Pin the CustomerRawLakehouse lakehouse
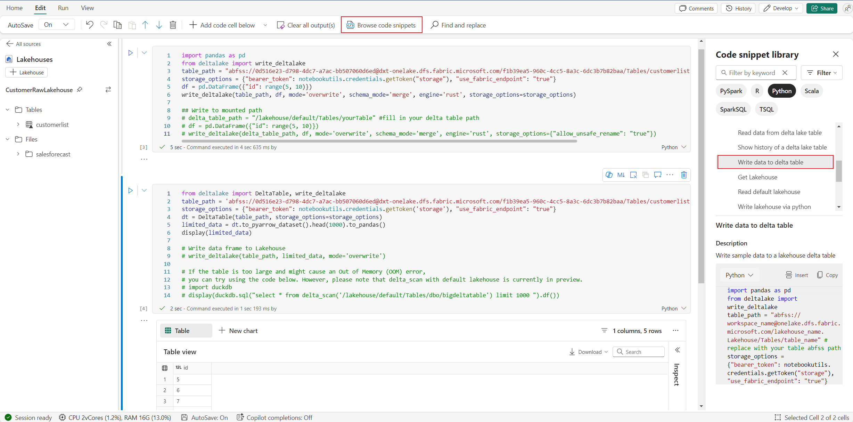 [x=80, y=90]
